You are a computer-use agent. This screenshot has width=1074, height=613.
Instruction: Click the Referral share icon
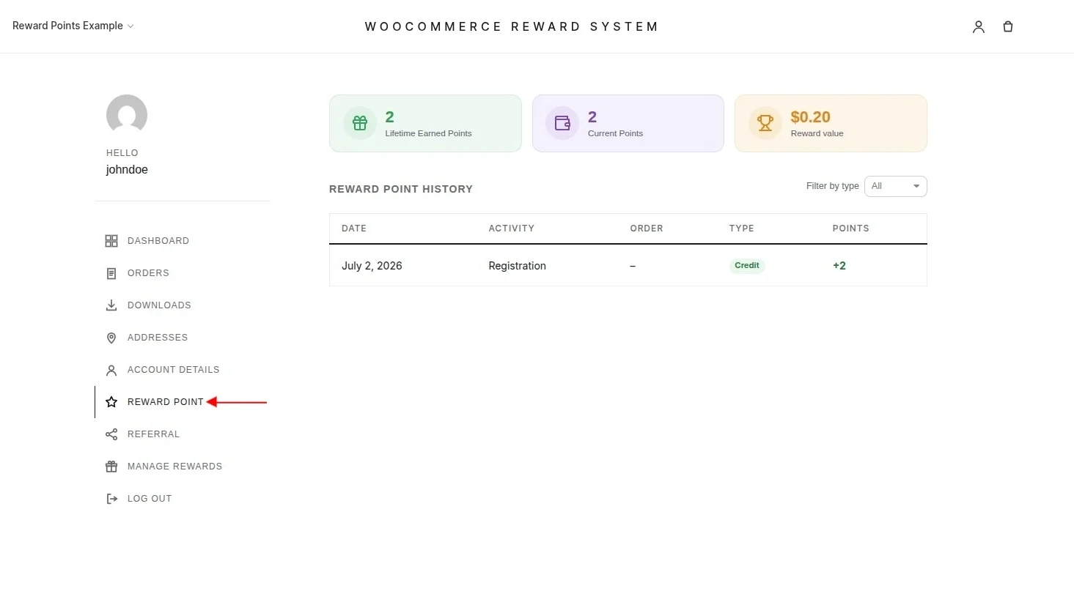[x=111, y=434]
